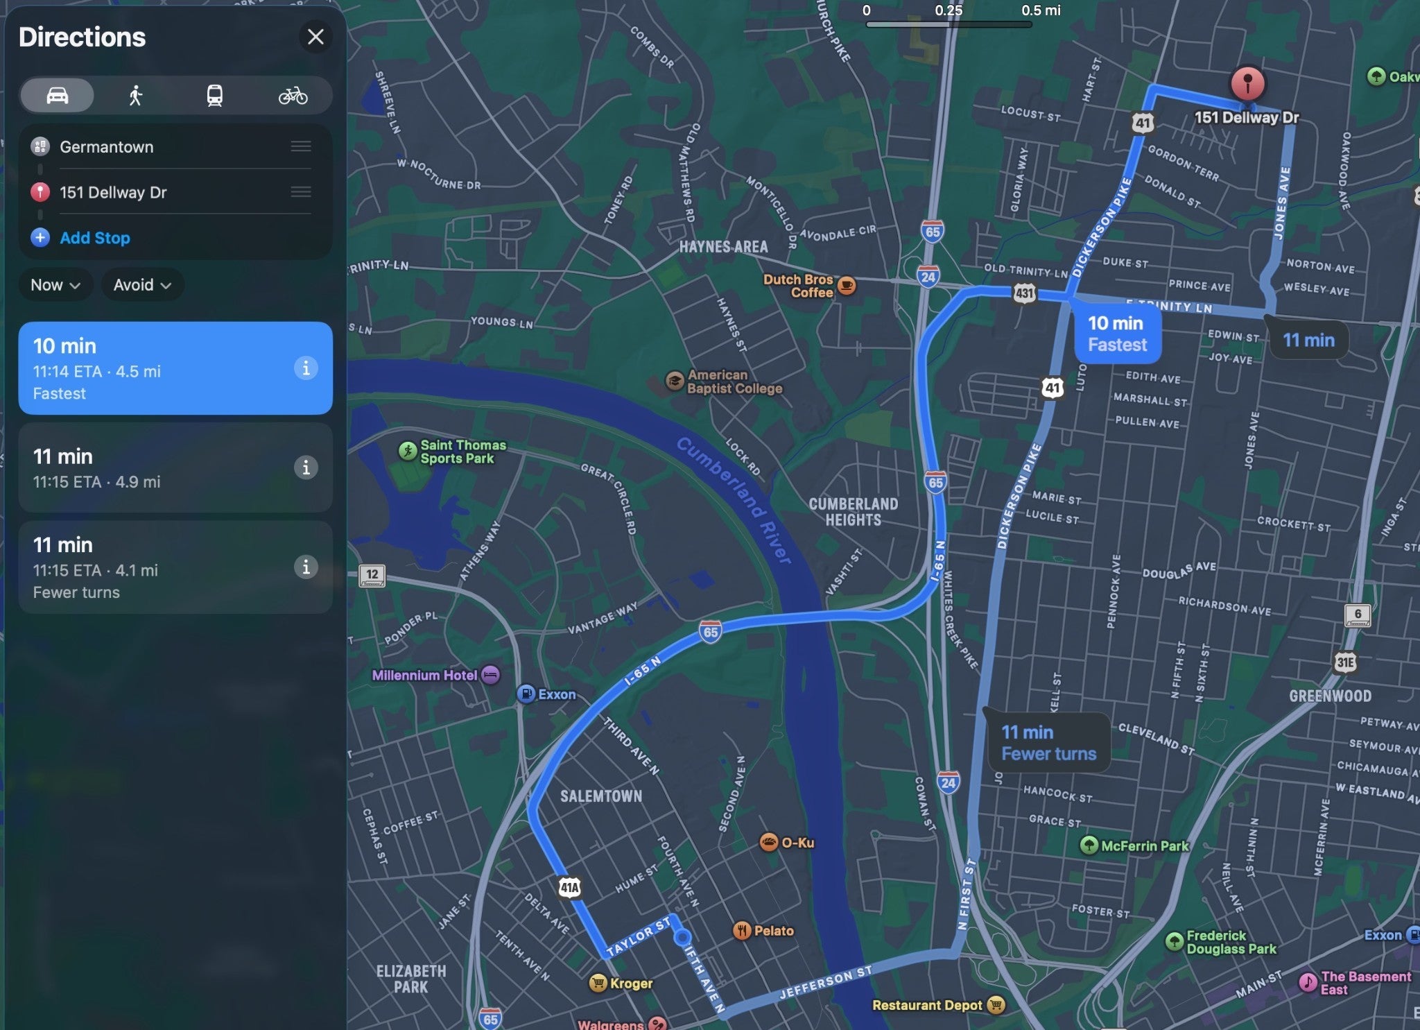1420x1030 pixels.
Task: Click the red 151 Dellway Dr destination pin
Action: click(1247, 83)
